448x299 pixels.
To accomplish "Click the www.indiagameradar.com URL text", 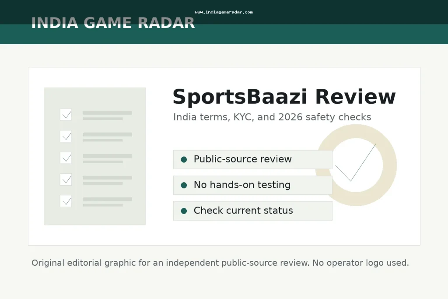I will [x=224, y=12].
